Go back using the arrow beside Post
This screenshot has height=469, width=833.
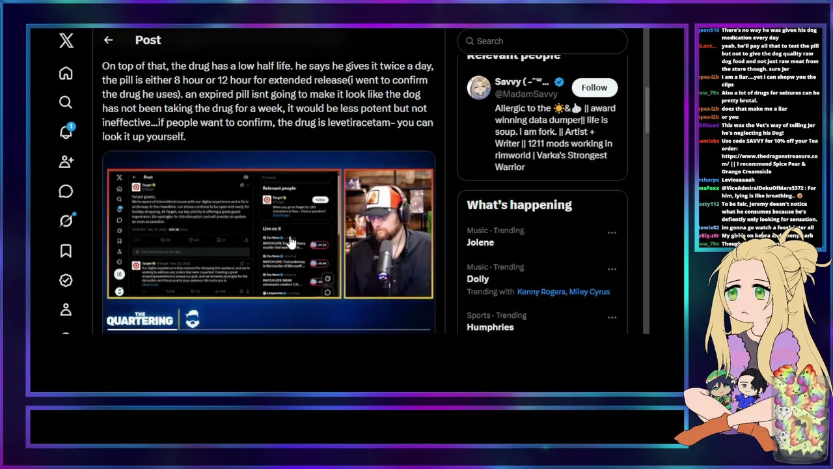[108, 40]
